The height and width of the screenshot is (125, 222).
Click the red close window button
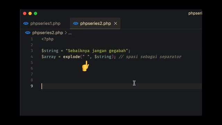25,14
